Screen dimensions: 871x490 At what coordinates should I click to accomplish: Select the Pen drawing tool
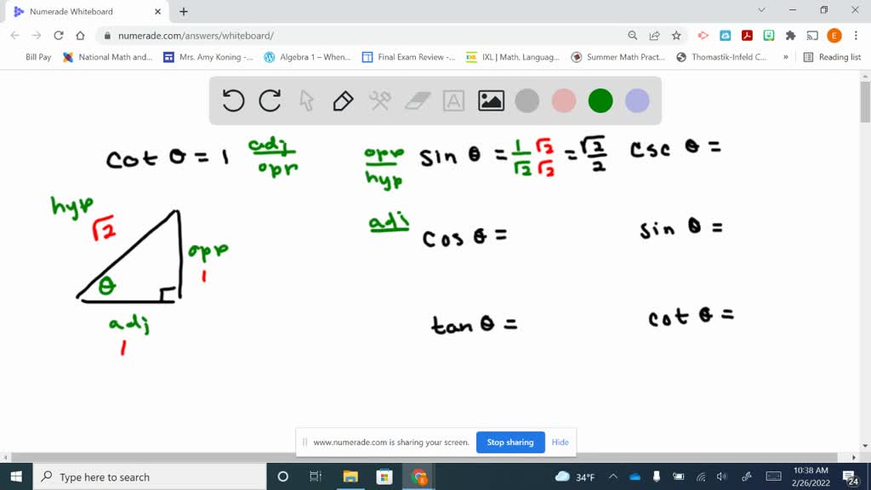click(341, 100)
